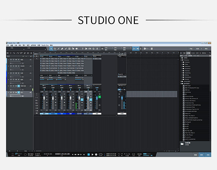Click the 项目 button at top right
The height and width of the screenshot is (170, 217).
(206, 49)
